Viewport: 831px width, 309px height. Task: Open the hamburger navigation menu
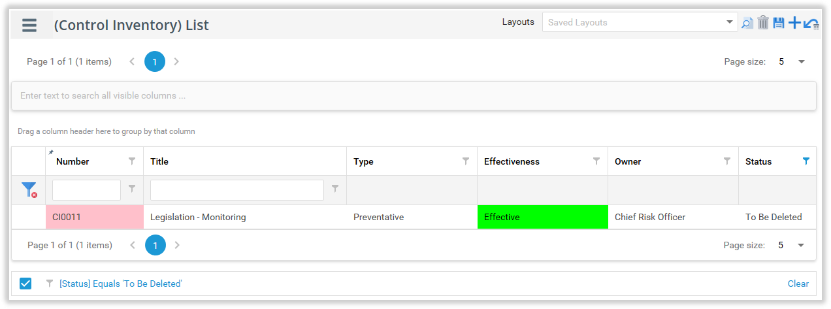click(x=29, y=25)
